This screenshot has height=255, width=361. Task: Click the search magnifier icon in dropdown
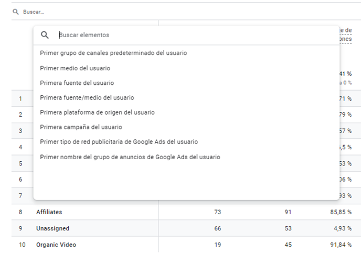[x=45, y=35]
